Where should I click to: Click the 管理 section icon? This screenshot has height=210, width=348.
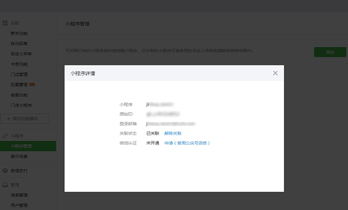click(5, 185)
